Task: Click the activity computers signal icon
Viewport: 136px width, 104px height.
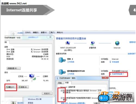Action: (32, 77)
